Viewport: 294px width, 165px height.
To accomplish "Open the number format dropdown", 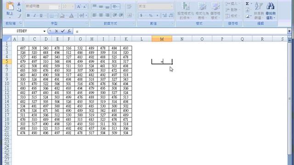I will [x=171, y=6].
